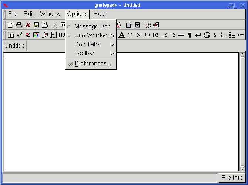Click the typewriter text T icon
Screen dimensions: 248x185
pyautogui.click(x=130, y=35)
